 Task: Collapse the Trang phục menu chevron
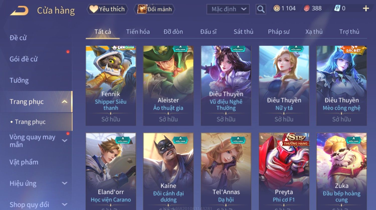tap(65, 102)
